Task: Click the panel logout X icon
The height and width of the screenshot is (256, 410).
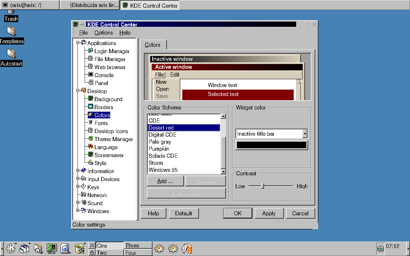Action: 92,245
